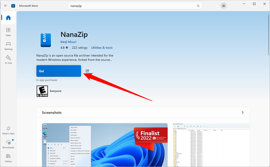Maximize the Microsoft Store window
The width and height of the screenshot is (270, 167).
254,4
